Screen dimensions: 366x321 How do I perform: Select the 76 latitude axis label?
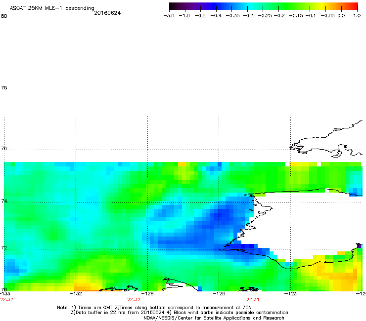pyautogui.click(x=4, y=148)
